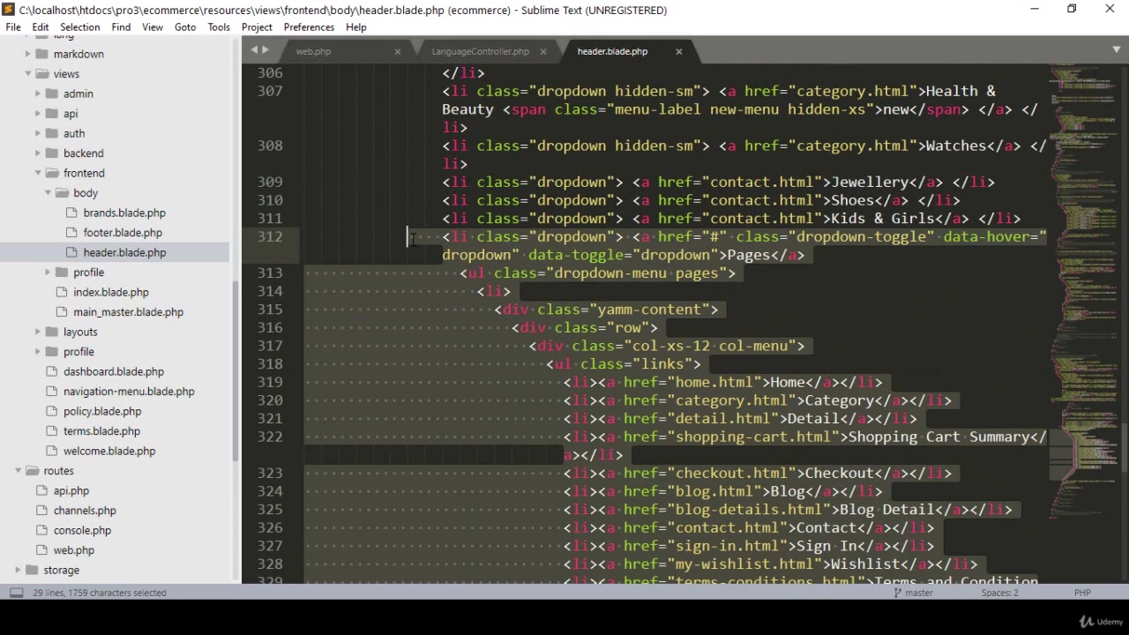Collapse the body folder
This screenshot has width=1129, height=635.
point(48,193)
